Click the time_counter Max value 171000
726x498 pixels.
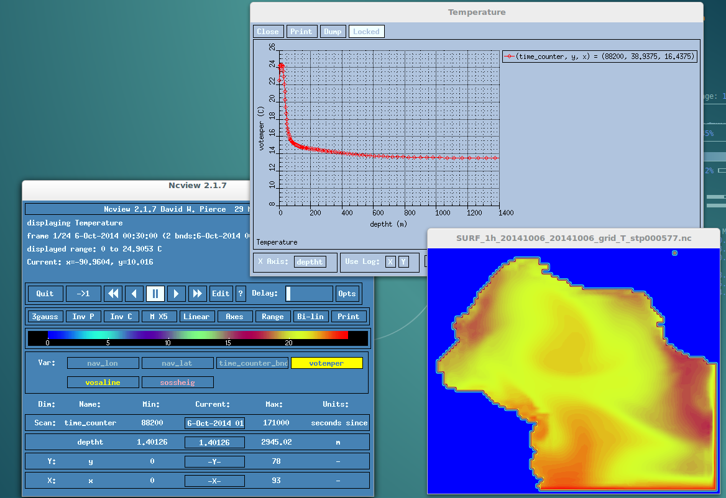coord(276,423)
